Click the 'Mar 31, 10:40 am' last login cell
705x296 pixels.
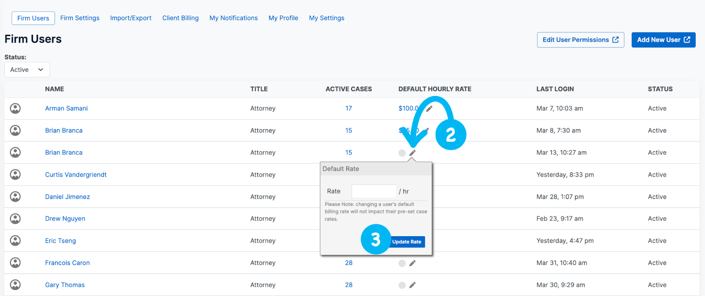(x=562, y=263)
